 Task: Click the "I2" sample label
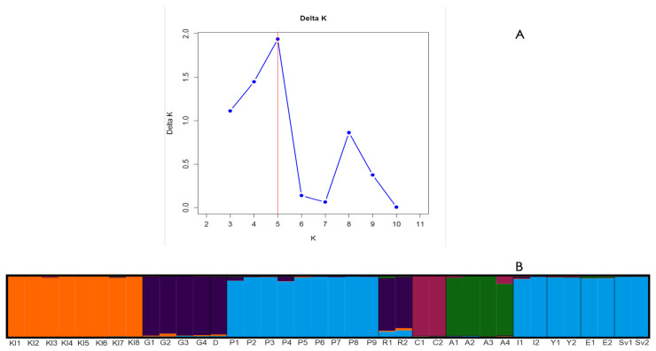536,343
